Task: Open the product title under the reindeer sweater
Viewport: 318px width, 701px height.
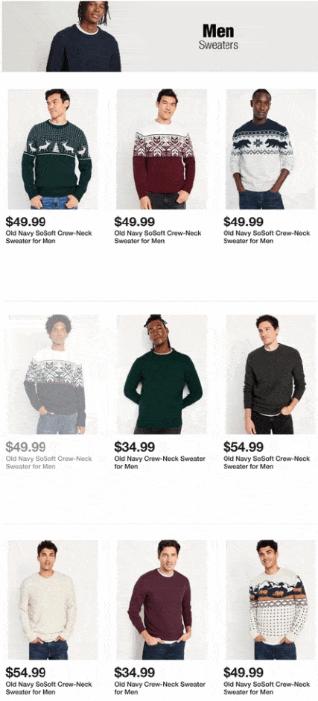Action: pyautogui.click(x=49, y=237)
